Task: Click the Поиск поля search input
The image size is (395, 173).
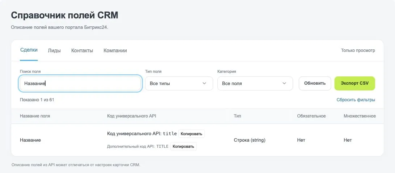Action: click(x=80, y=83)
